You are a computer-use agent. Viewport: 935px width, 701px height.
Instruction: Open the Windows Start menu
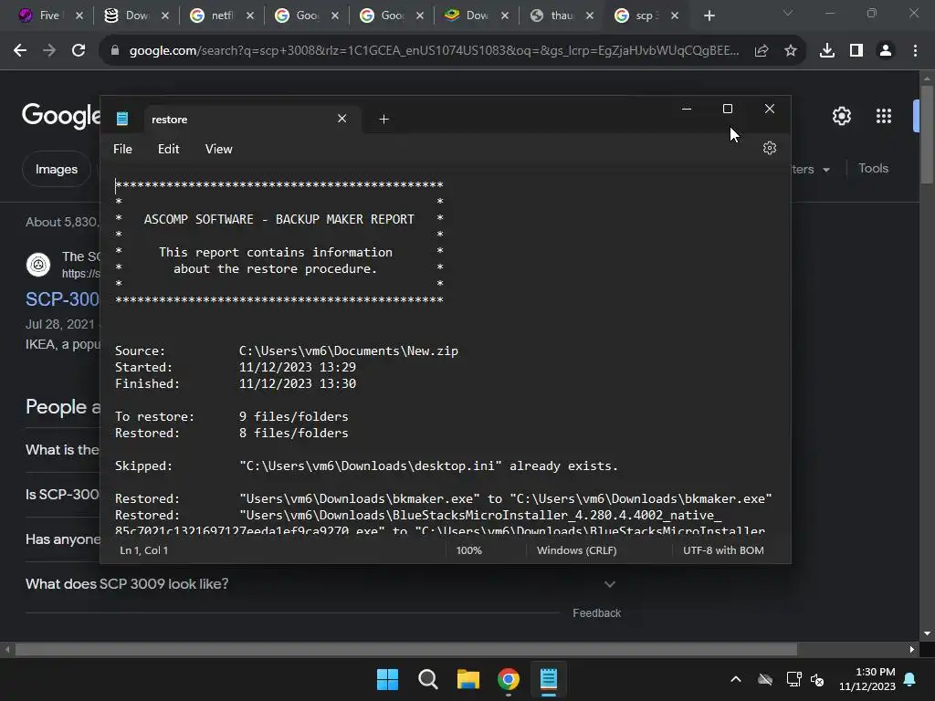(x=387, y=679)
